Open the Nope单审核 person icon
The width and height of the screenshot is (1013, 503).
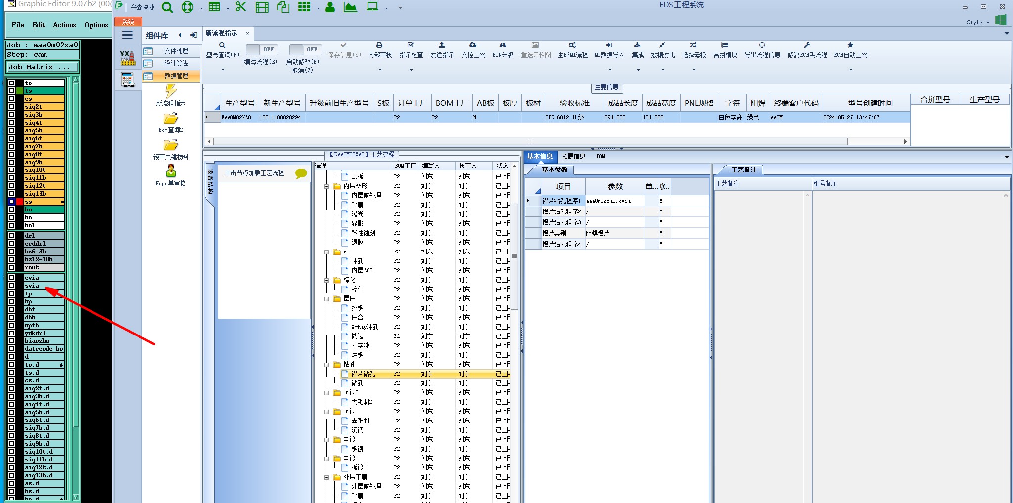[x=171, y=171]
